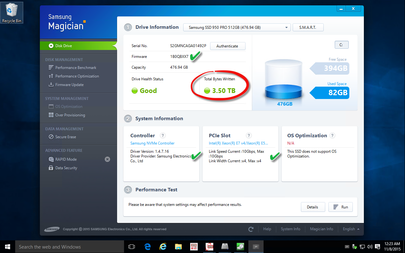The height and width of the screenshot is (253, 405).
Task: Run the performance test
Action: 340,207
